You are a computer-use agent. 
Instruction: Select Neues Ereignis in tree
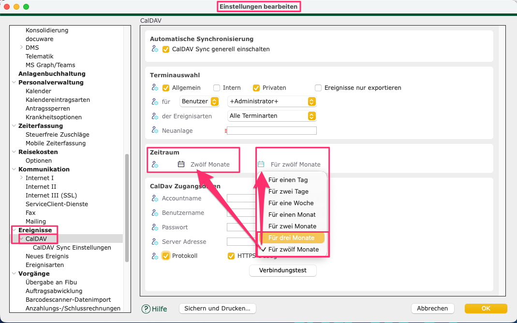pyautogui.click(x=47, y=256)
